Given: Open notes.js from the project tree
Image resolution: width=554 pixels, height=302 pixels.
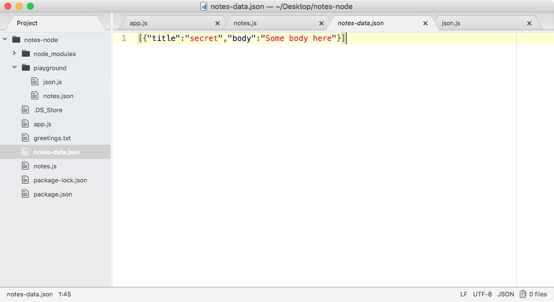Looking at the screenshot, I should pyautogui.click(x=45, y=166).
